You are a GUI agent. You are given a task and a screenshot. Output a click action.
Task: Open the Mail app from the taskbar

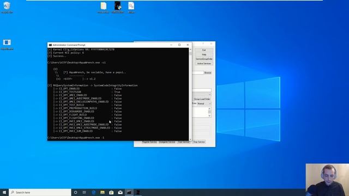(x=120, y=192)
